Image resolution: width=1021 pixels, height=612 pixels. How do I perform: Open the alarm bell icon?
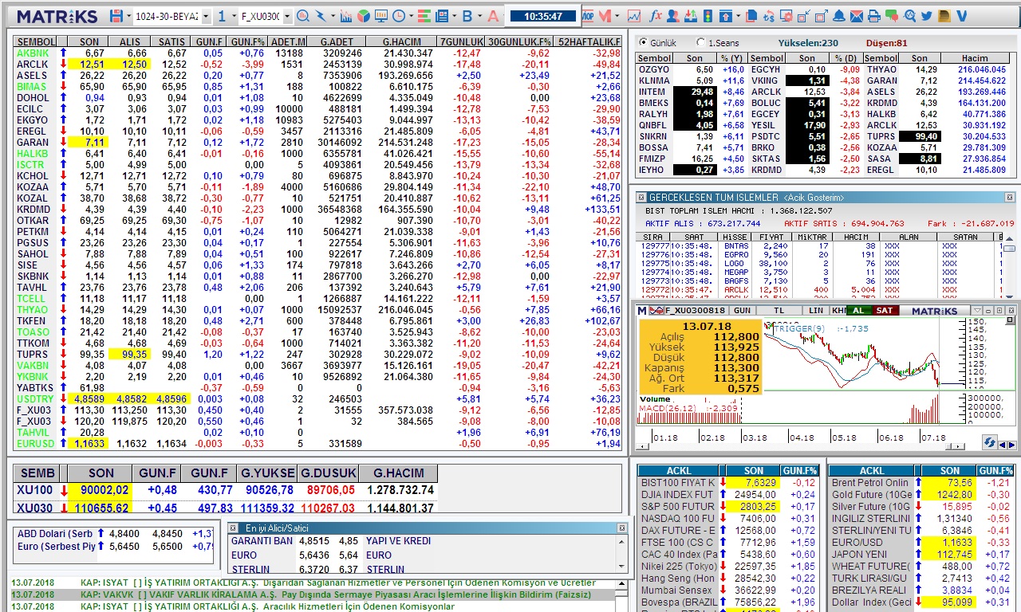(839, 16)
